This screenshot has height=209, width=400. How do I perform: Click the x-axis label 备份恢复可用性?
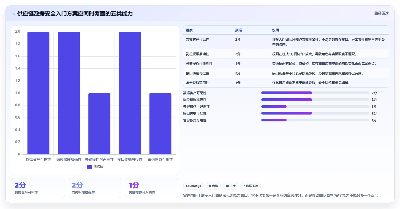coord(160,159)
